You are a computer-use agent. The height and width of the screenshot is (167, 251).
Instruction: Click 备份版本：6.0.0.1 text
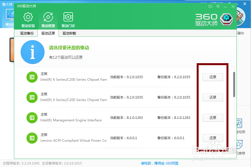click(171, 138)
